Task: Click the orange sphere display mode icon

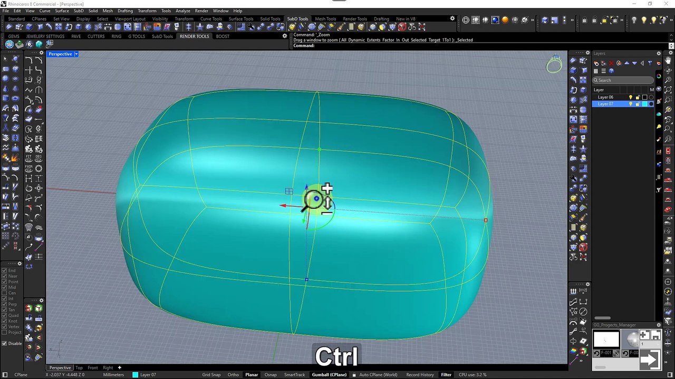Action: pos(505,20)
